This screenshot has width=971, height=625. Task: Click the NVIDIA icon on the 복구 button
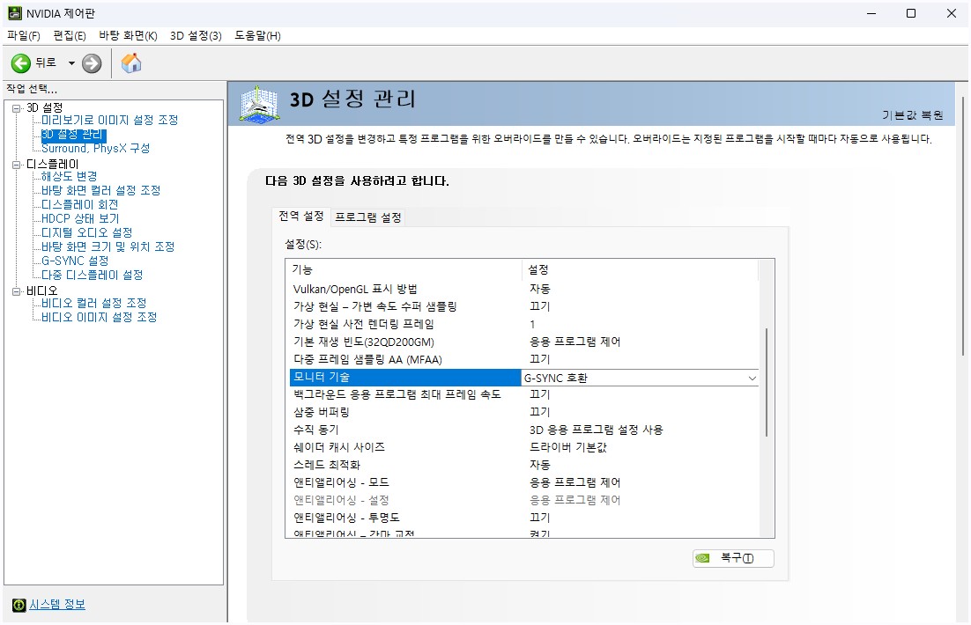click(703, 558)
